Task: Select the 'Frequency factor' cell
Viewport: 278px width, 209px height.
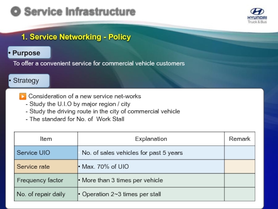Action: (46, 180)
